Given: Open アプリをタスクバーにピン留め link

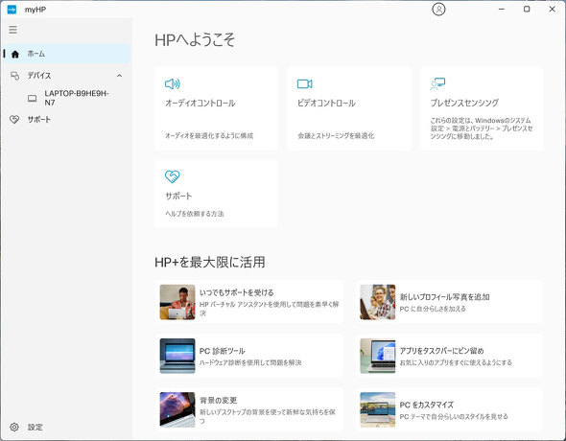Looking at the screenshot, I should point(449,356).
